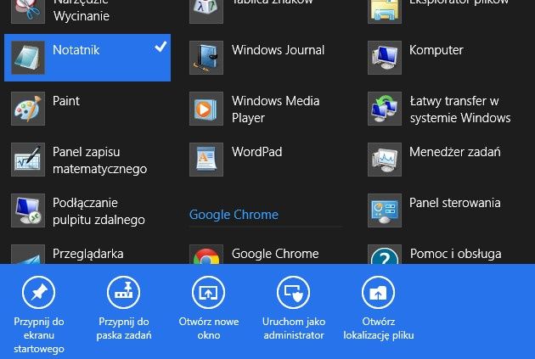
Task: Click the pin icon for Przypnij do ekranu startowego
Action: (38, 293)
